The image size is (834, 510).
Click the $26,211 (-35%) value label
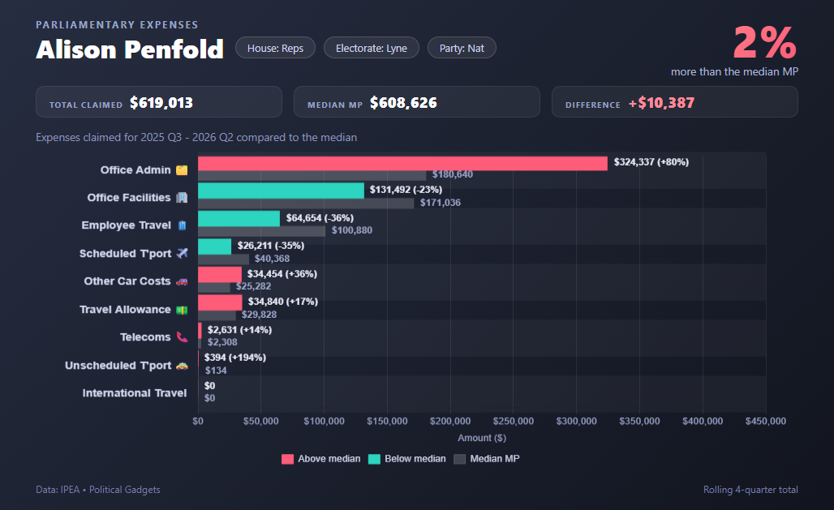click(271, 246)
